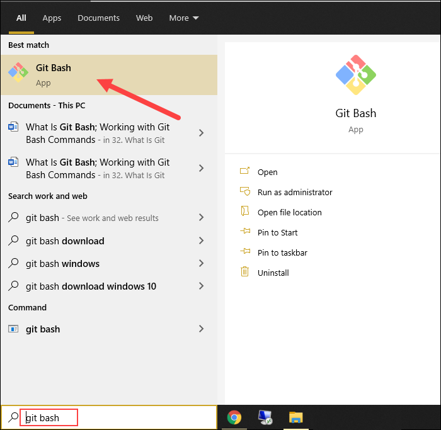
Task: Expand first Word document result chevron
Action: pos(201,133)
